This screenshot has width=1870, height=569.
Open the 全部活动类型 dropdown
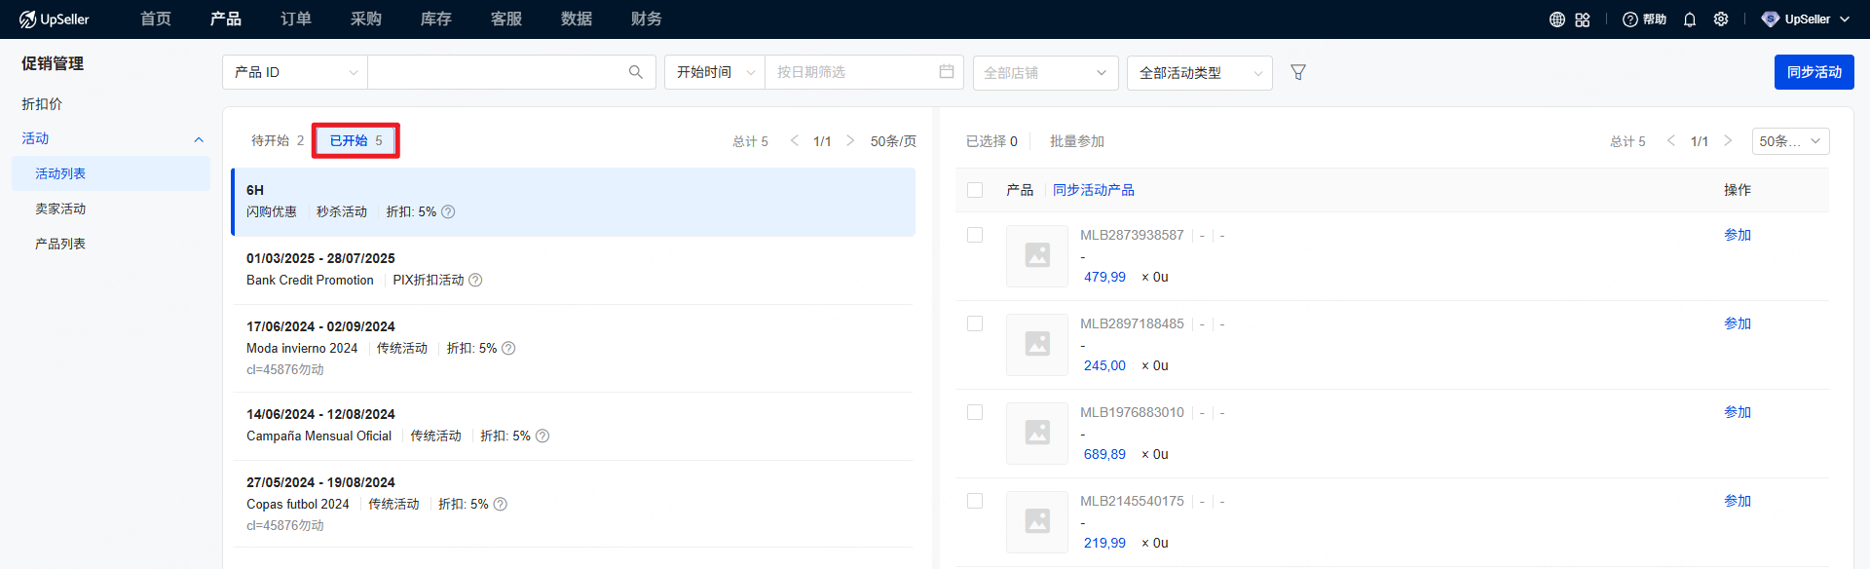[x=1199, y=73]
